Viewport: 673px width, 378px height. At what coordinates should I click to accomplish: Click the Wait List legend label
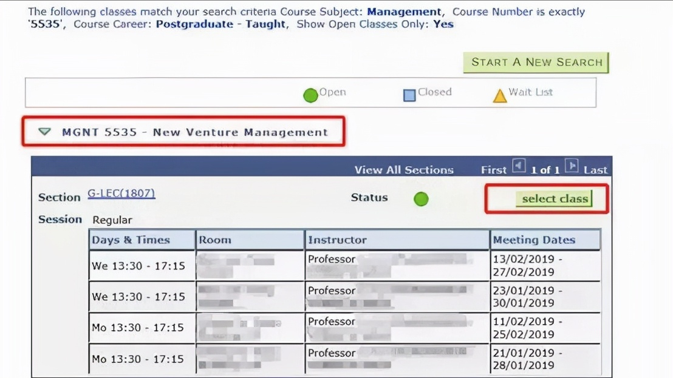pos(530,92)
